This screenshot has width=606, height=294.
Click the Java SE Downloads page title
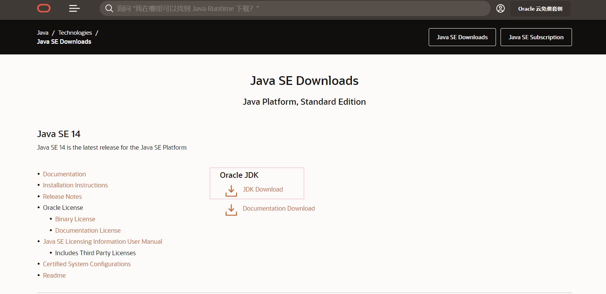coord(304,81)
